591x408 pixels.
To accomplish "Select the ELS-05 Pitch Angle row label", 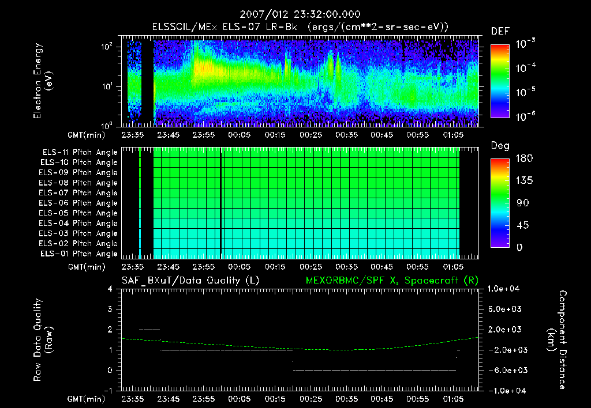I will [x=78, y=213].
